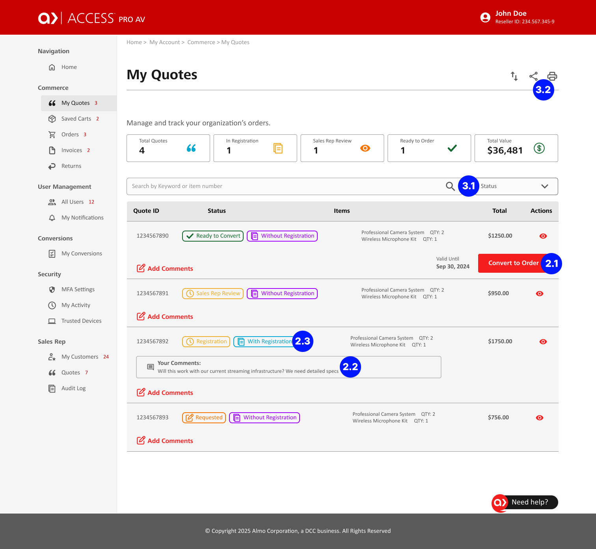Open the Audit Log
Image resolution: width=596 pixels, height=549 pixels.
(x=73, y=388)
